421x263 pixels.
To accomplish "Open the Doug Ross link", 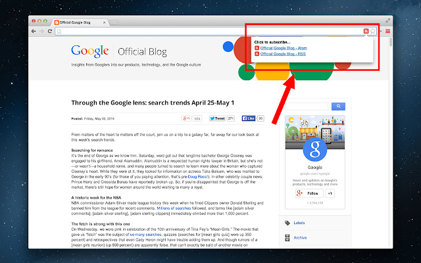I will coord(197,177).
